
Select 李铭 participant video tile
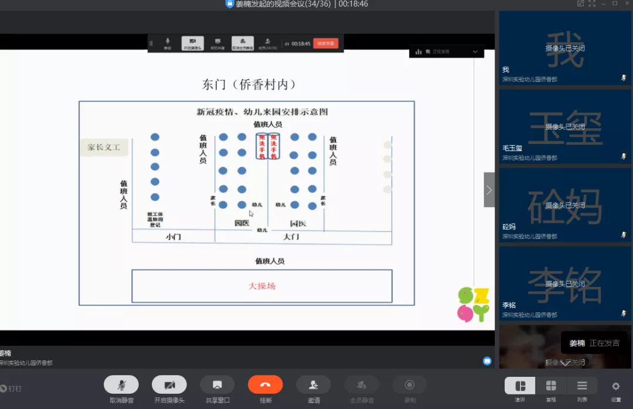(x=565, y=284)
